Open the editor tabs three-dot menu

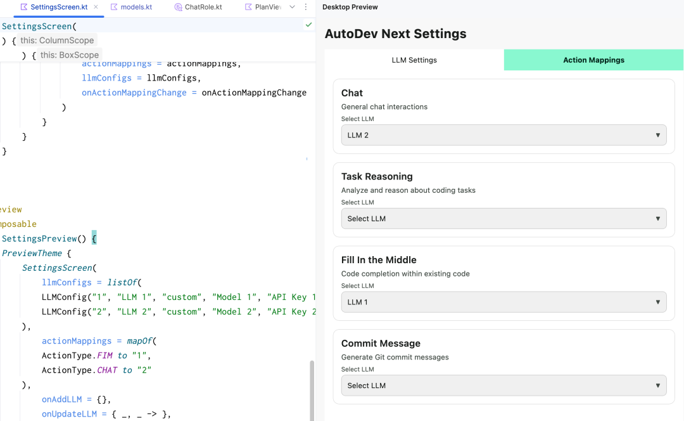pyautogui.click(x=305, y=7)
